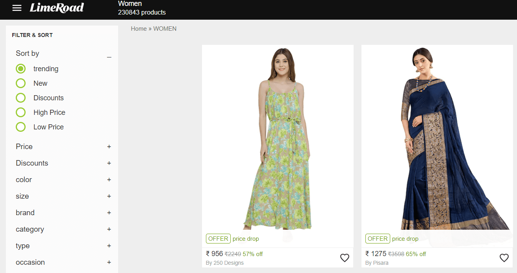
Task: Click the struck-through ₹3598 original price
Action: point(396,254)
